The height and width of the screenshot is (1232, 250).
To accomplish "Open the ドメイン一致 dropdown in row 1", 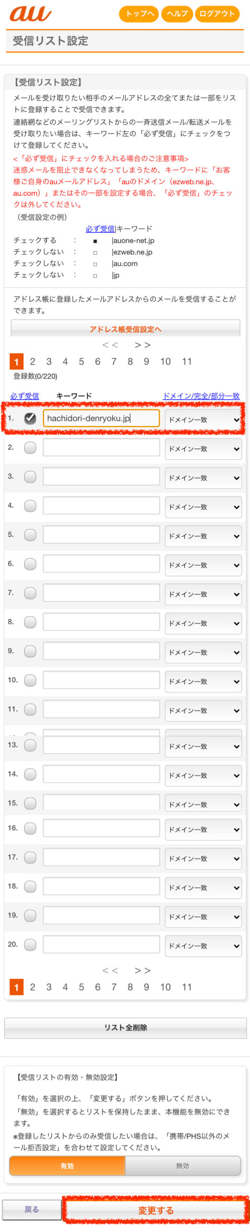I will pos(203,420).
